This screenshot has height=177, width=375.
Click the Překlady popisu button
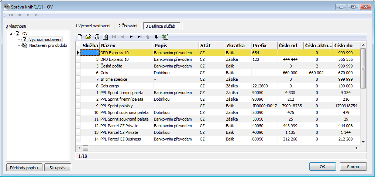[x=24, y=168]
